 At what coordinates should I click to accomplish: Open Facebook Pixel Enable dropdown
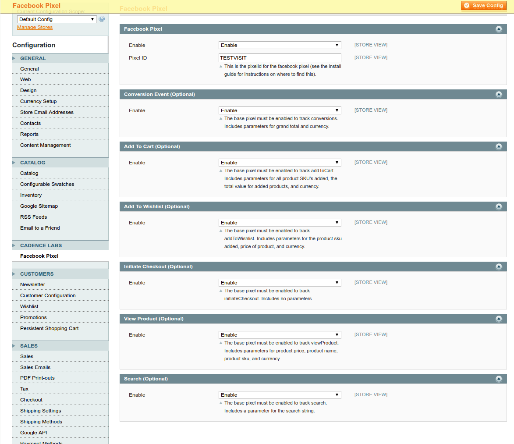click(280, 45)
